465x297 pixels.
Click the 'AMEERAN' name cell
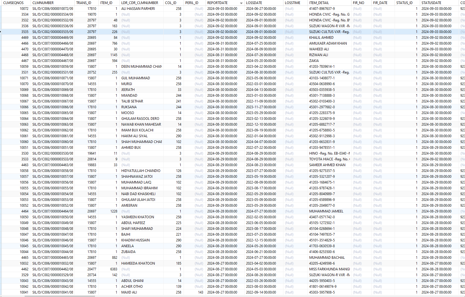(x=142, y=206)
